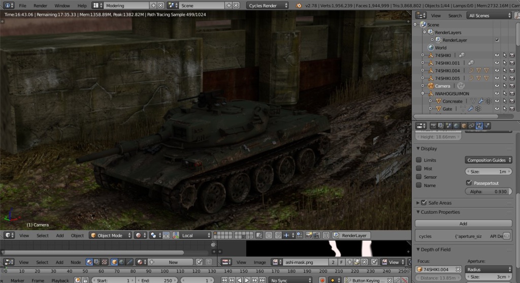Click Blender logo in info header
This screenshot has height=283, width=520.
(x=299, y=6)
